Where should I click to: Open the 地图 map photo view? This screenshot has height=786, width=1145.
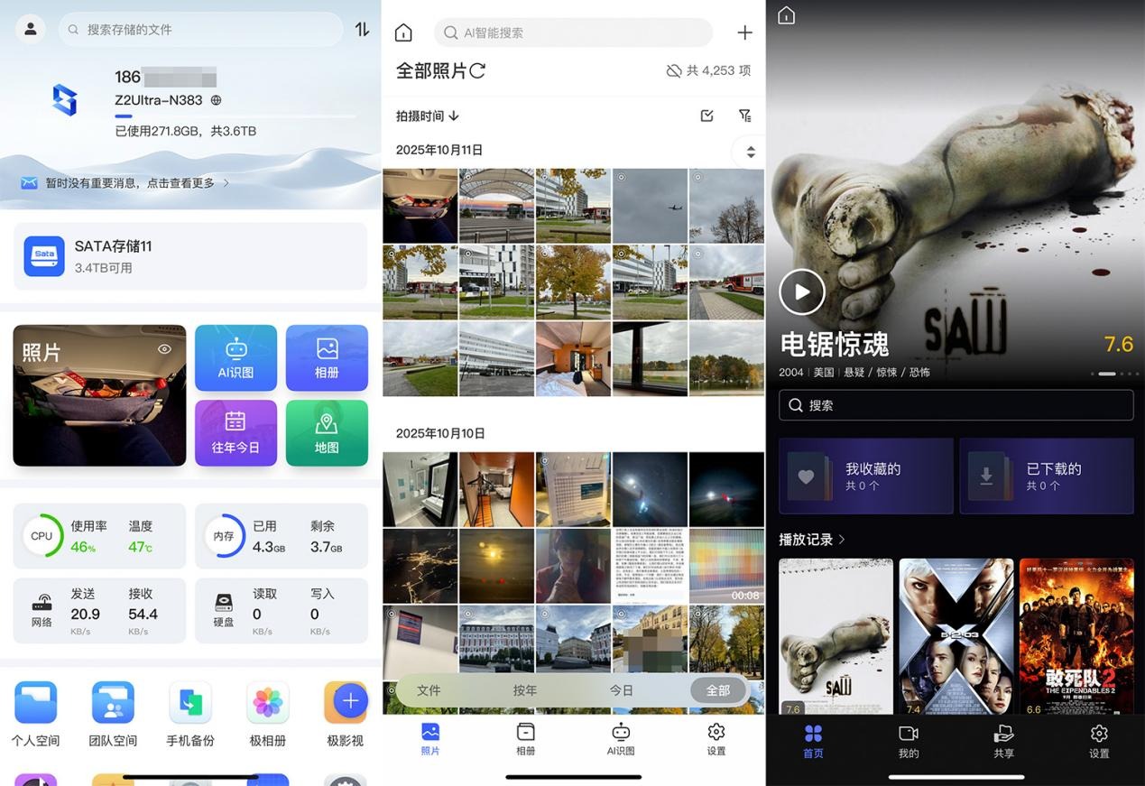[327, 433]
